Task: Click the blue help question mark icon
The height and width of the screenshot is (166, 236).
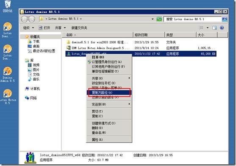Action: (x=222, y=28)
